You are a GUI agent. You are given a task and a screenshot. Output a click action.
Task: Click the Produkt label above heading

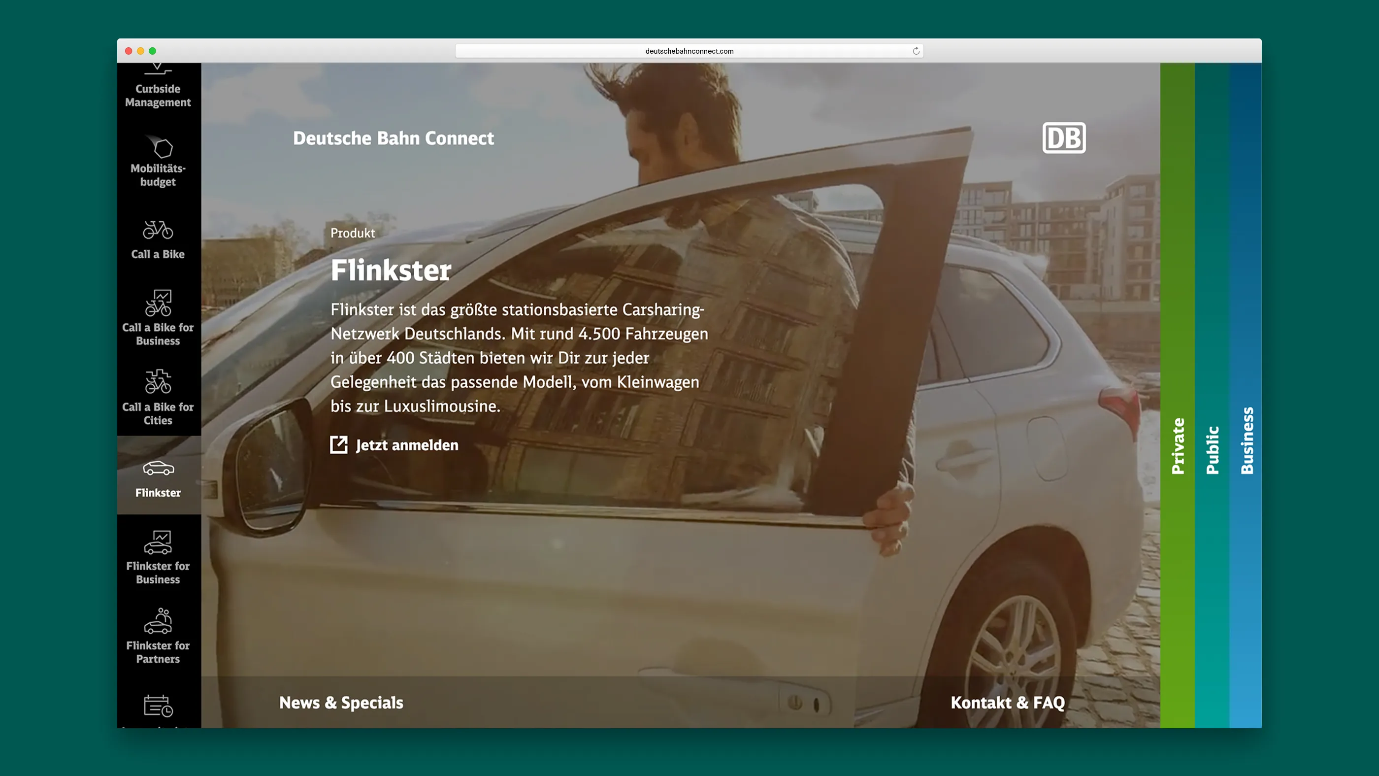point(353,233)
